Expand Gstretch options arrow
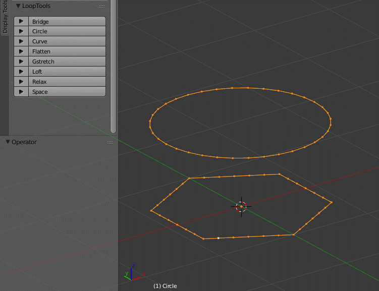 tap(21, 62)
